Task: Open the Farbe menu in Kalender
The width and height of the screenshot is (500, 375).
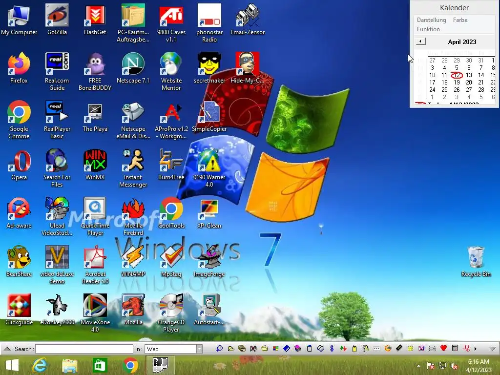Action: [x=460, y=20]
